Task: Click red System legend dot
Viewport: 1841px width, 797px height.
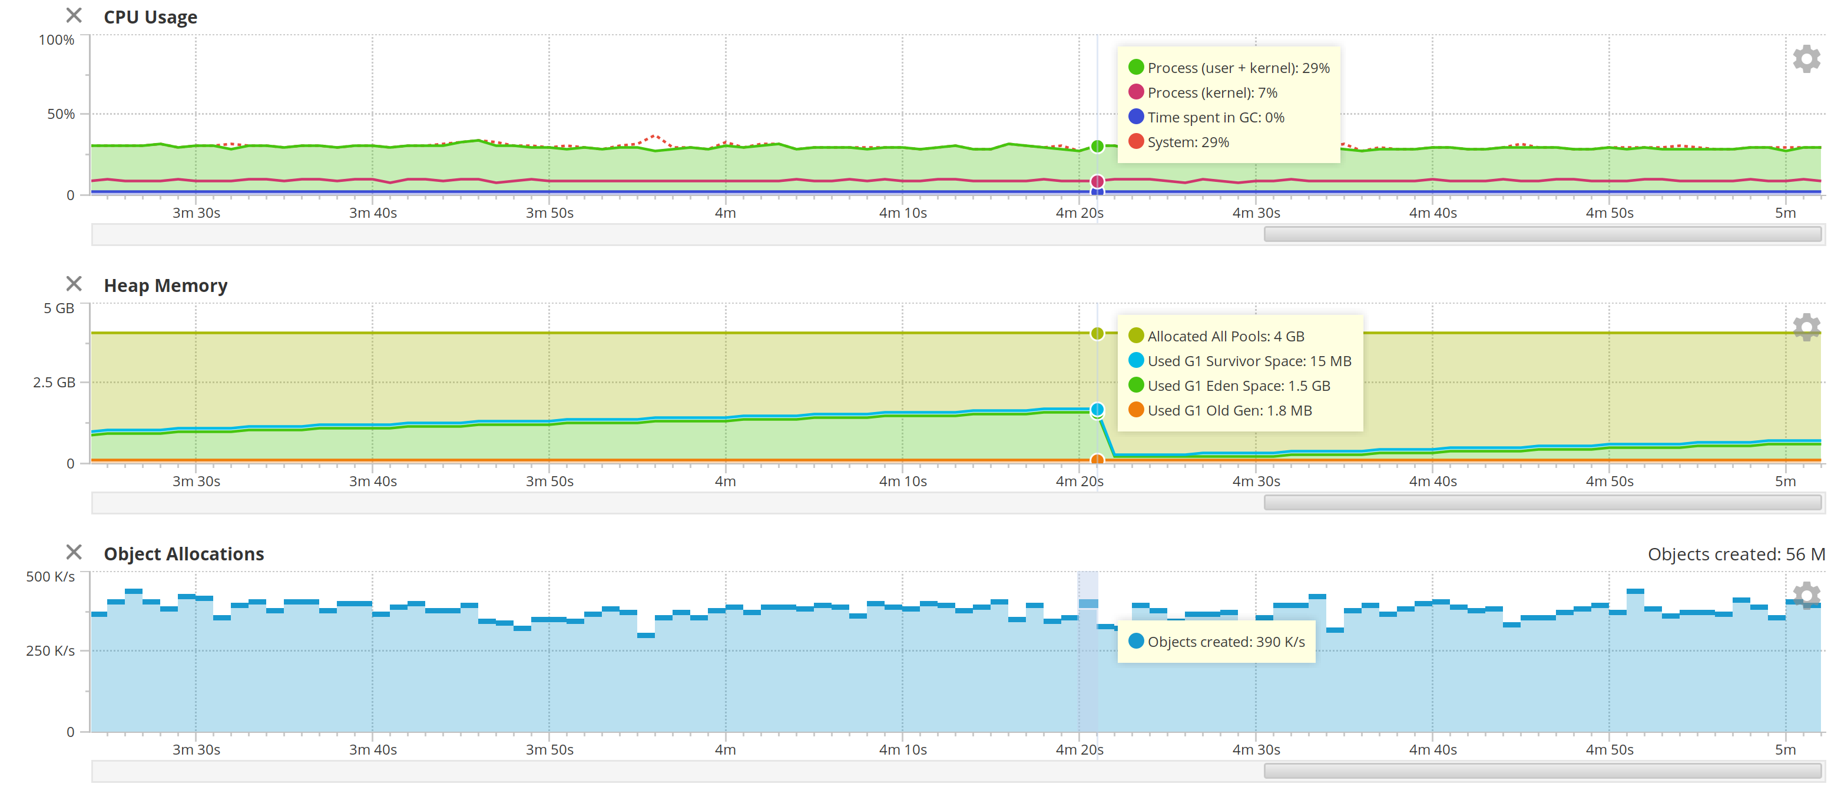Action: [1135, 141]
